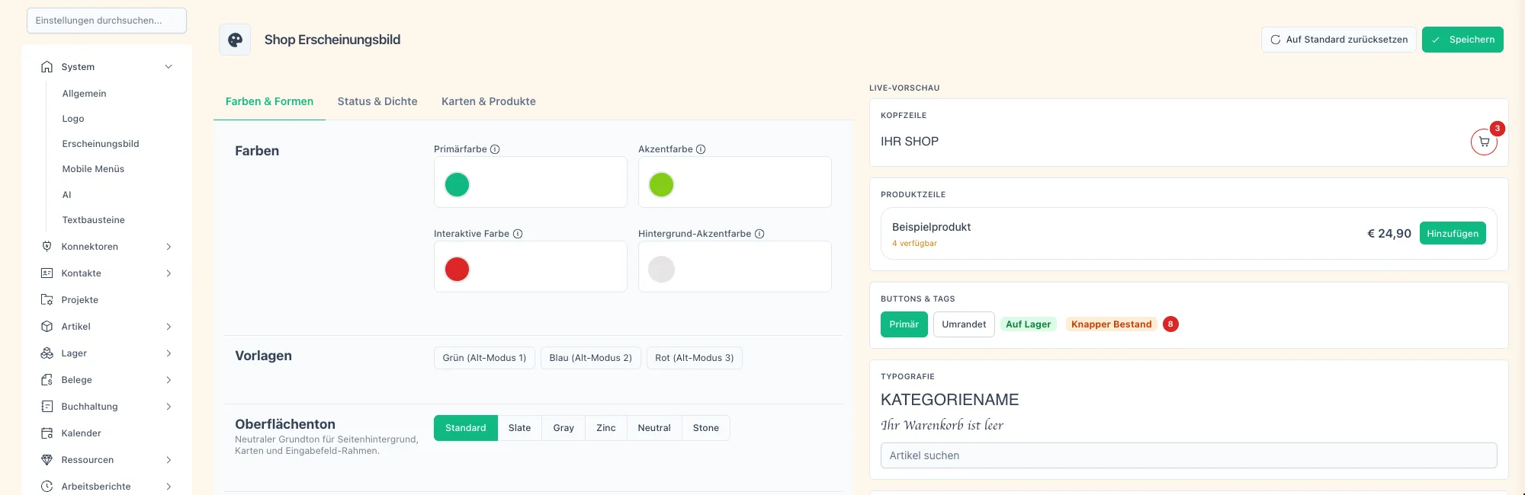Open the Akzentfarbe lime color swatch
This screenshot has height=495, width=1525.
coord(661,184)
